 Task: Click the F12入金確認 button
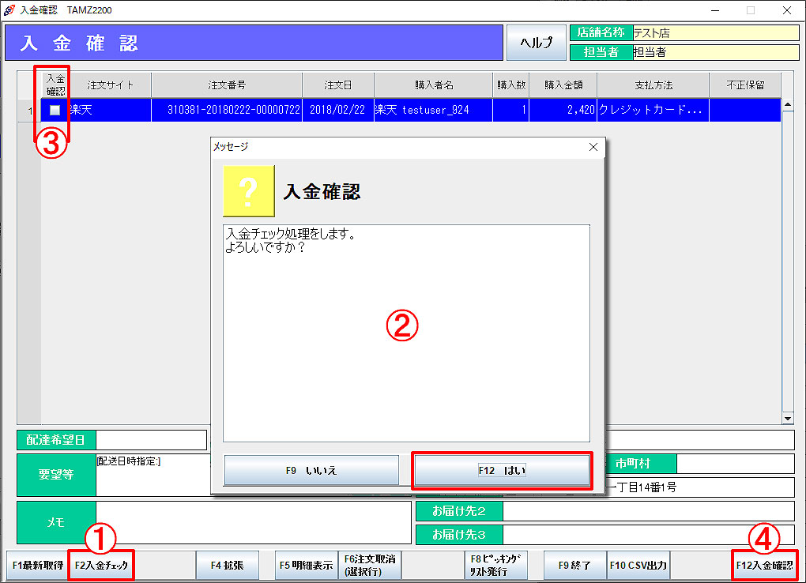pos(764,565)
